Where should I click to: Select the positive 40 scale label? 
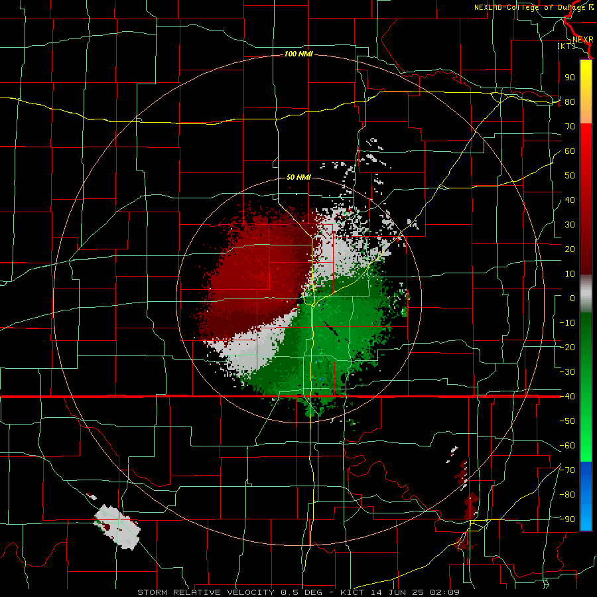(570, 200)
